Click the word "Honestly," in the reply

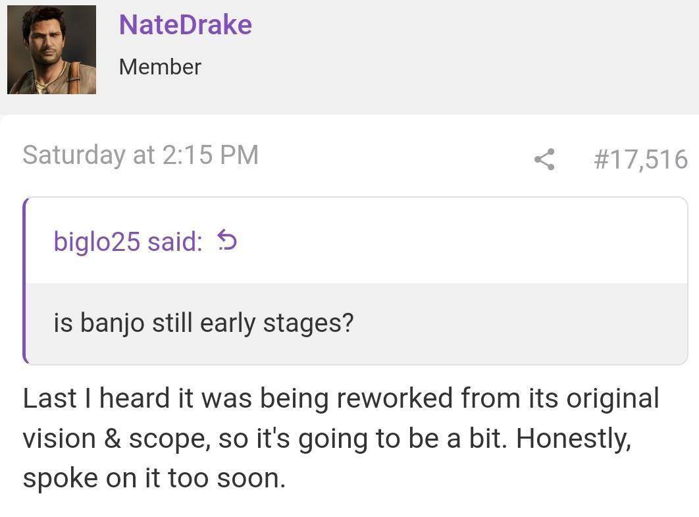[573, 439]
